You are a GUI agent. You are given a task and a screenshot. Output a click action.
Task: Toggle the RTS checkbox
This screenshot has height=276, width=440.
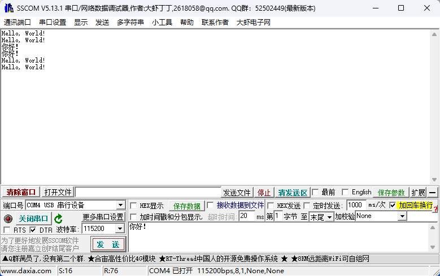coord(7,230)
